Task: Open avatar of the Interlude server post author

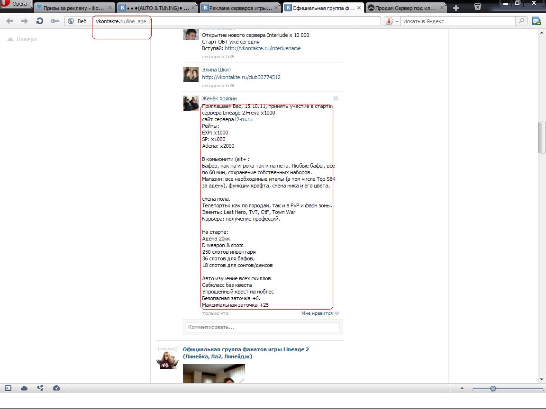Action: (x=191, y=35)
